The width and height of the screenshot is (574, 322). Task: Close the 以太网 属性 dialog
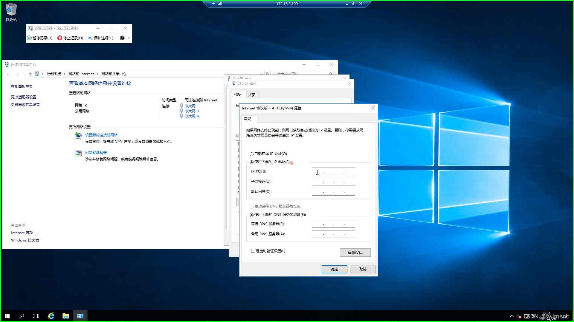coord(349,83)
